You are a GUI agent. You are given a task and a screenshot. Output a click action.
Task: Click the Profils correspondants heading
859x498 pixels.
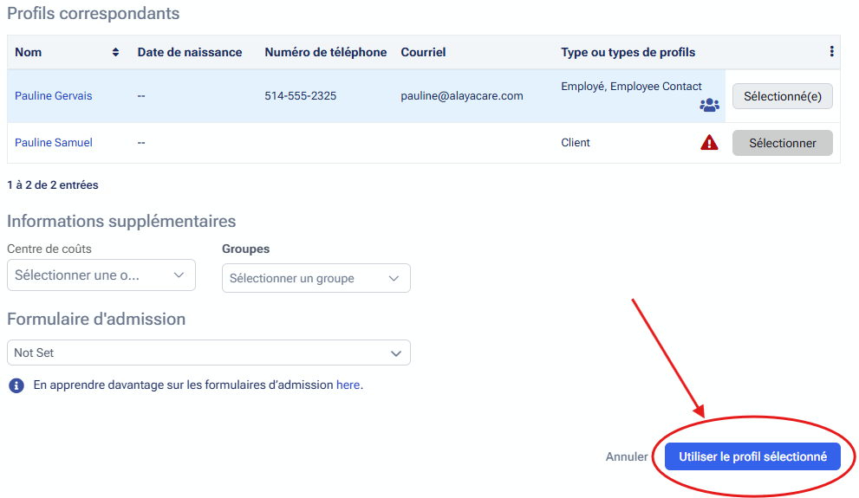coord(93,13)
